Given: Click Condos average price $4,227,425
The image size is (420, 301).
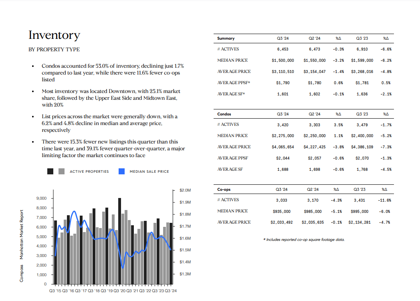Looking at the screenshot, I should tap(315, 147).
